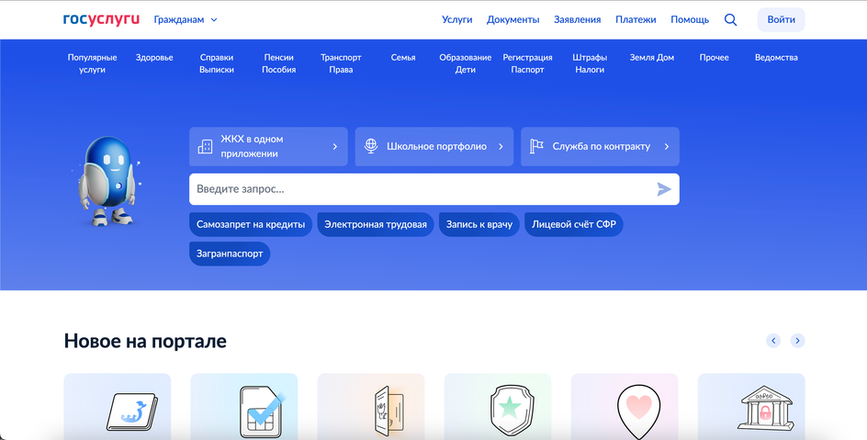Select Здоровье category
Screen dimensions: 867x440
[x=154, y=58]
